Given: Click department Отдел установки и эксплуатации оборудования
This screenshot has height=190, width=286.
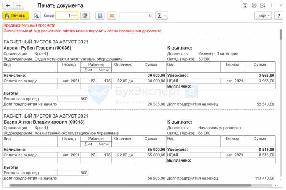Looking at the screenshot, I should click(x=79, y=59).
